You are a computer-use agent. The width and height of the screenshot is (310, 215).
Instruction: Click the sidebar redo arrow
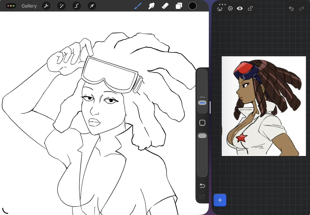[202, 197]
